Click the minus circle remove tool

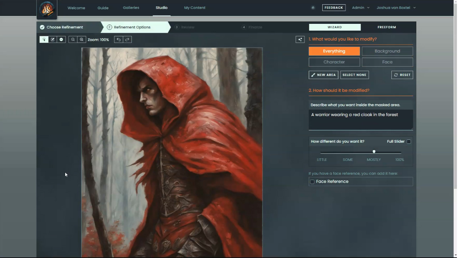point(61,40)
